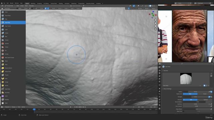Select the Cloth brush tool
The width and height of the screenshot is (214, 120).
click(13, 96)
